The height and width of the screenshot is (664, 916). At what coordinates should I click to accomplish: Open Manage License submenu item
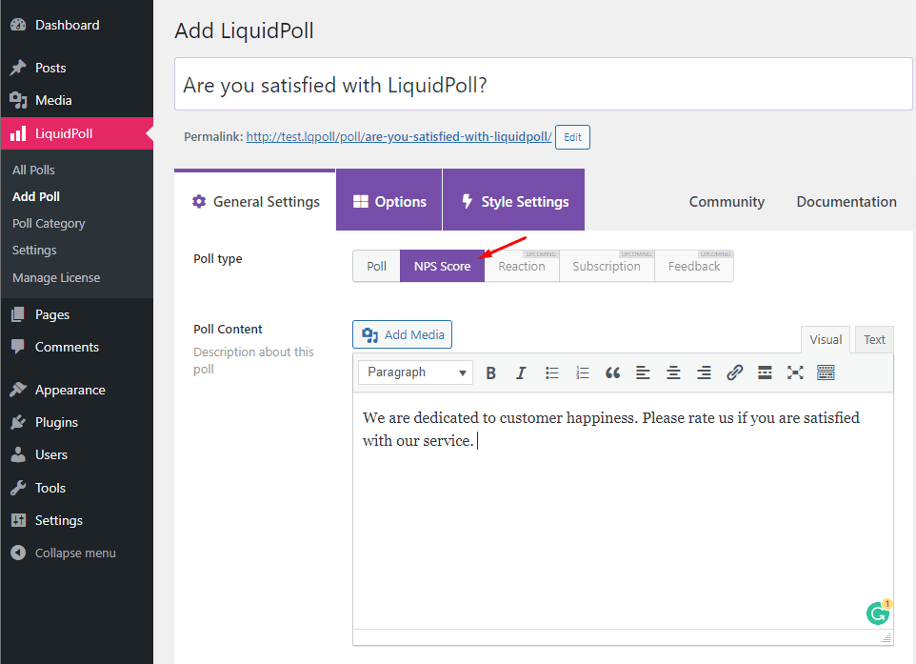click(x=56, y=277)
